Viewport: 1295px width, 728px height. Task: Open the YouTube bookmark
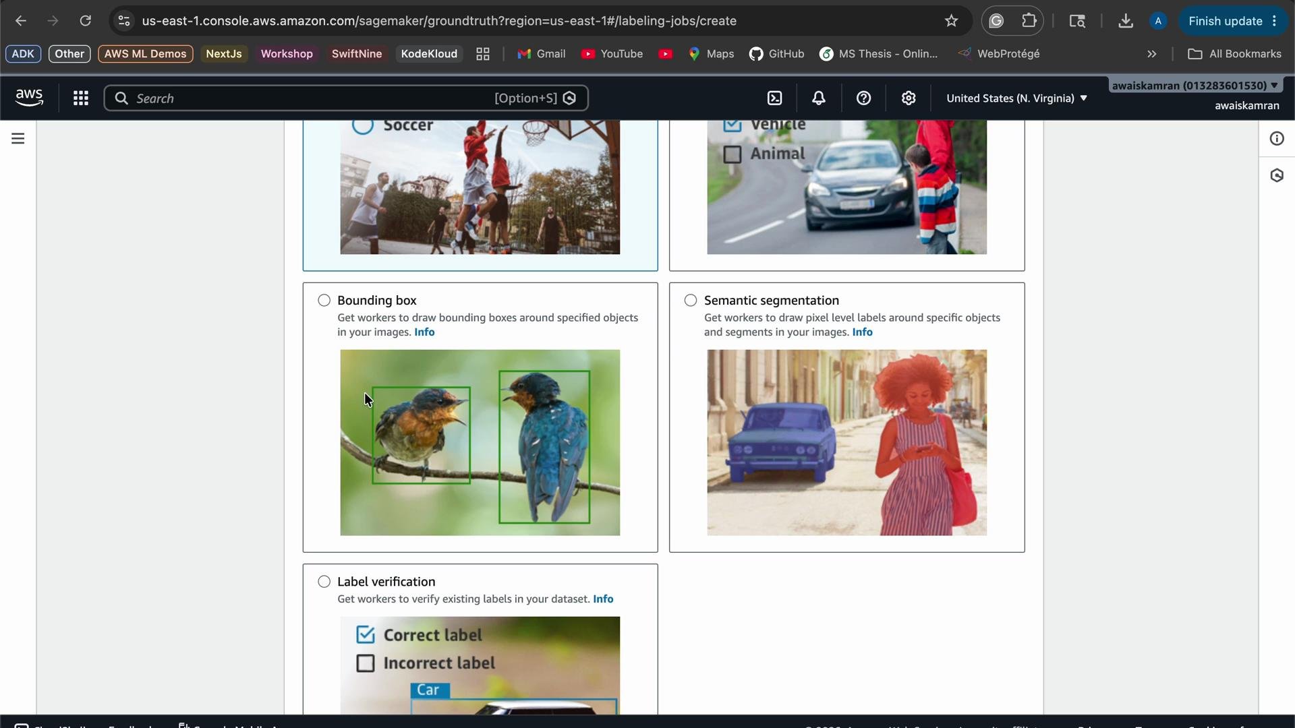pyautogui.click(x=612, y=54)
